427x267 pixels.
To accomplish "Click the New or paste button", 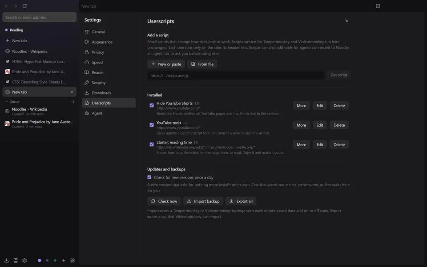I will pos(166,64).
